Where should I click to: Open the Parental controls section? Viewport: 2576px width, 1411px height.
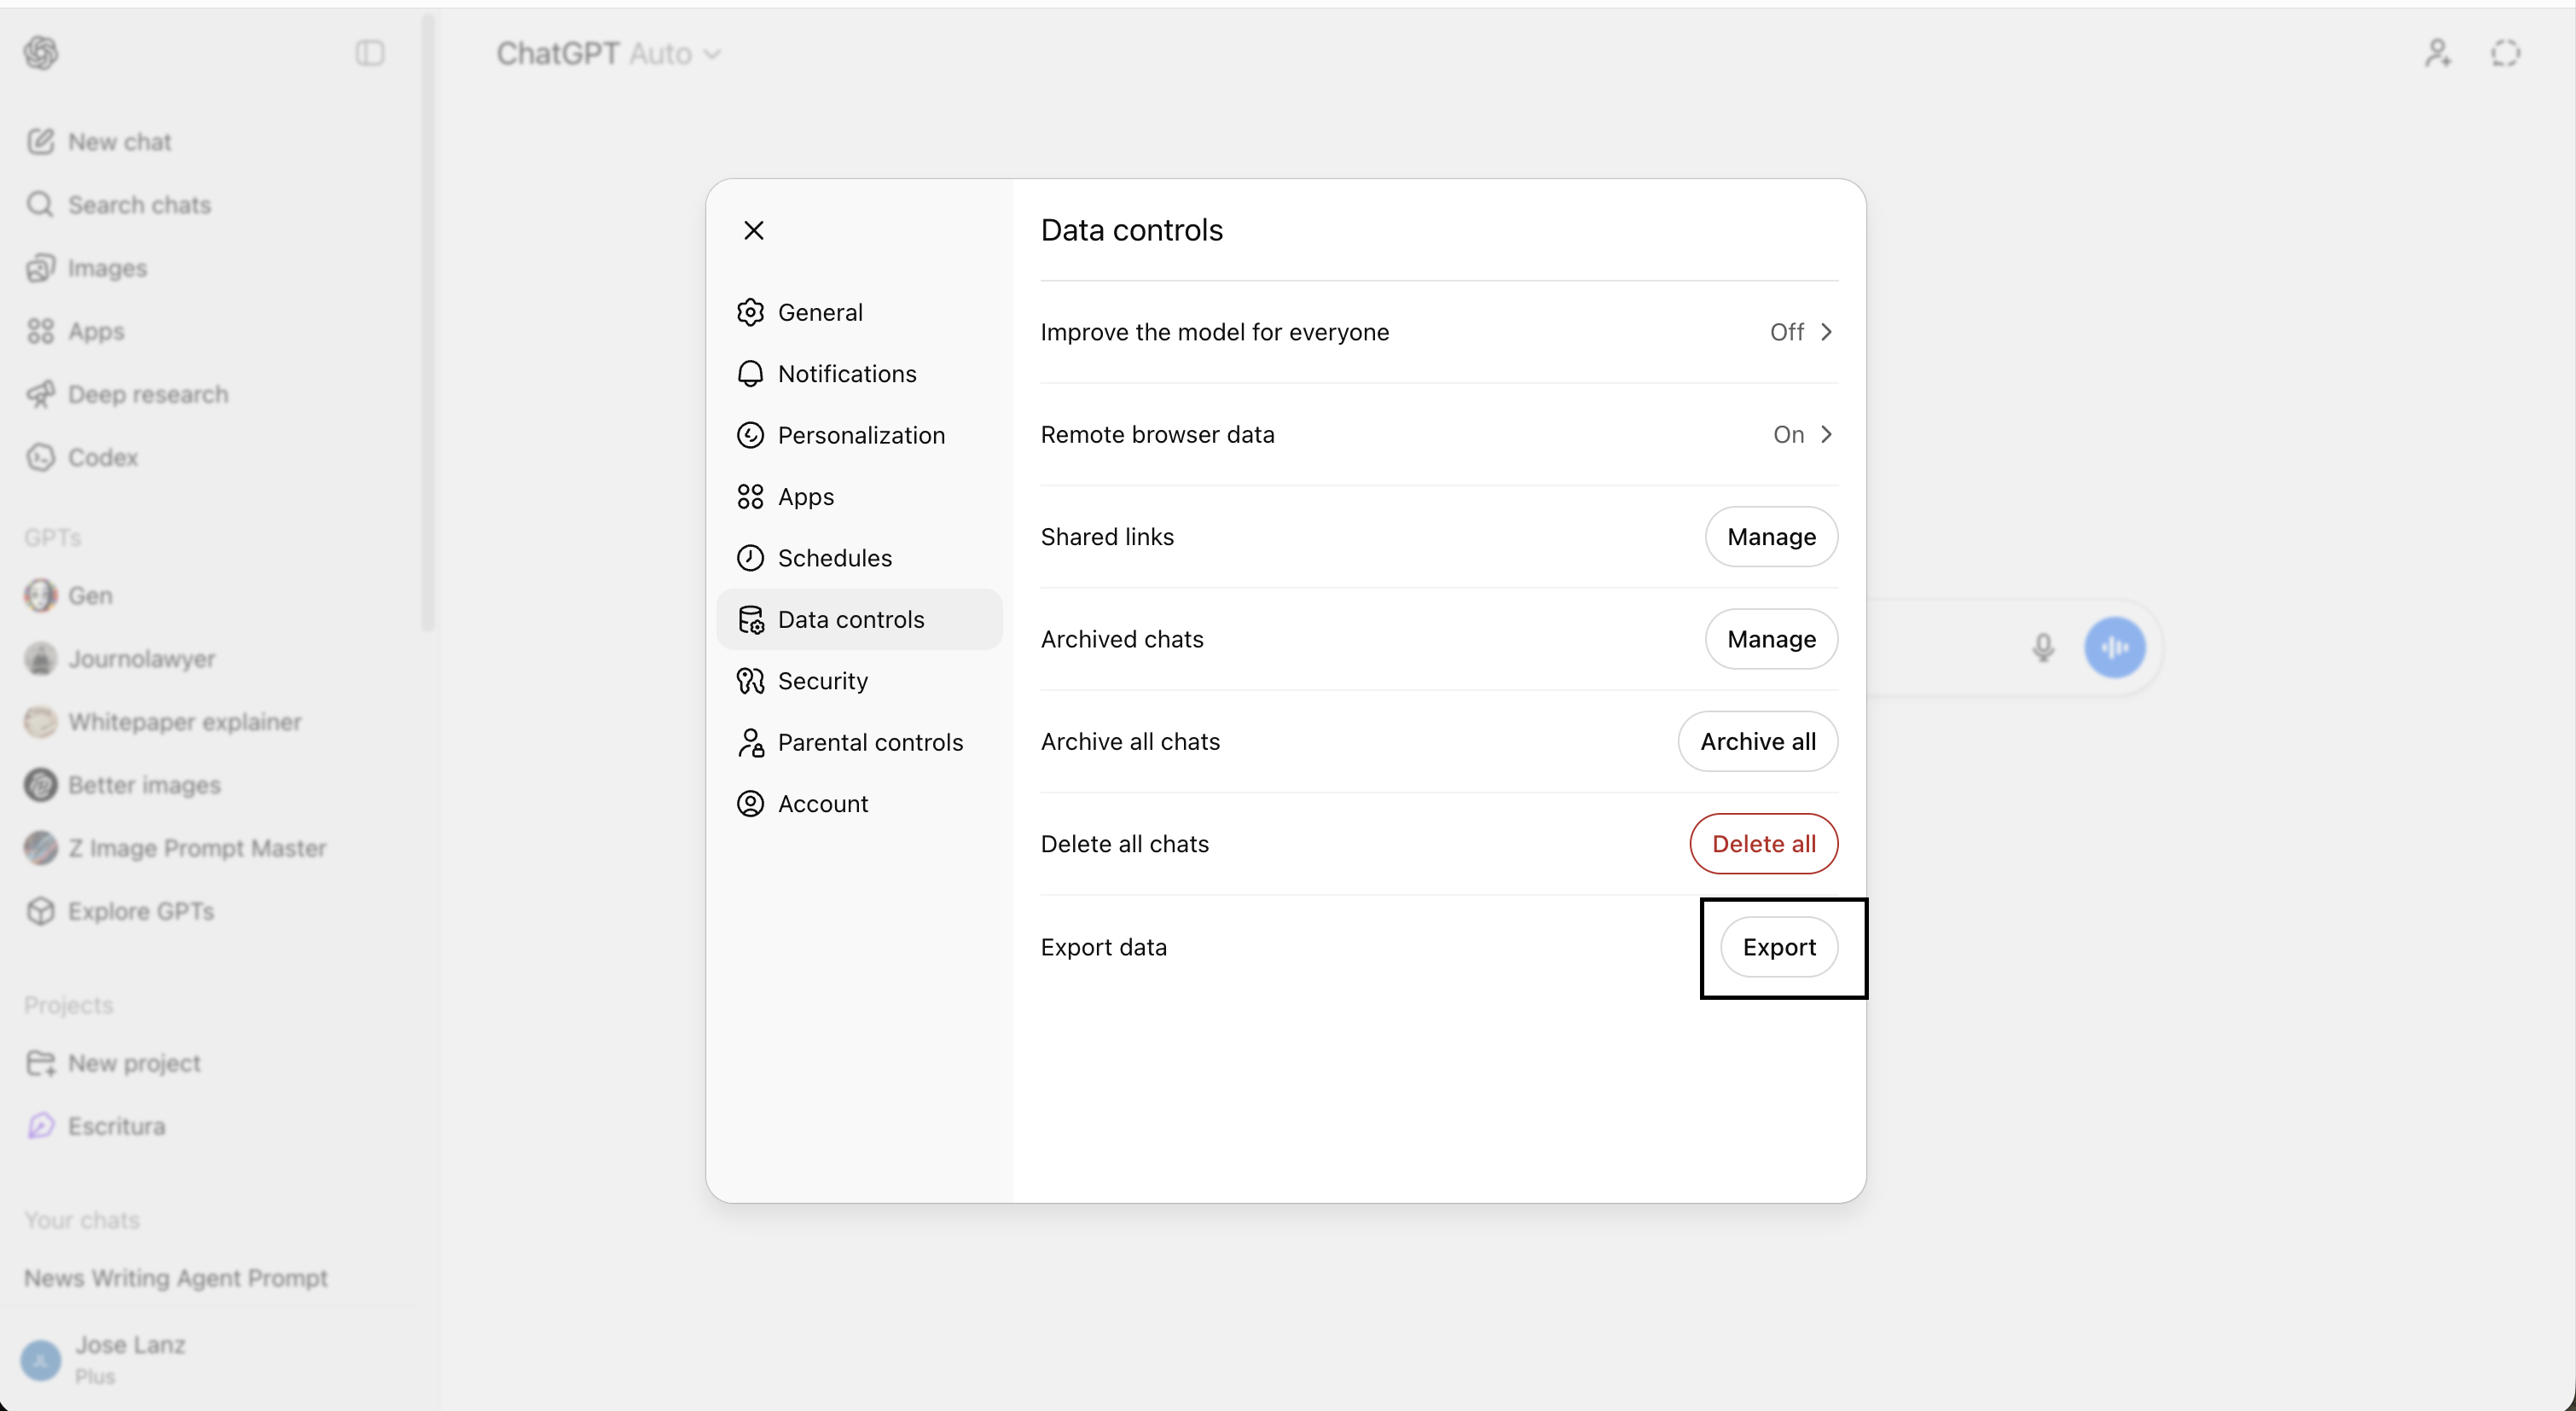coord(869,742)
